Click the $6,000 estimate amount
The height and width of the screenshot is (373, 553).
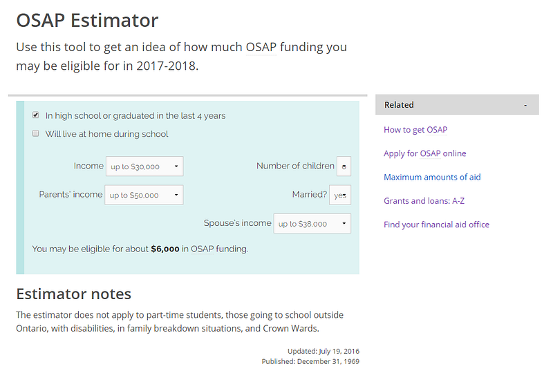165,249
